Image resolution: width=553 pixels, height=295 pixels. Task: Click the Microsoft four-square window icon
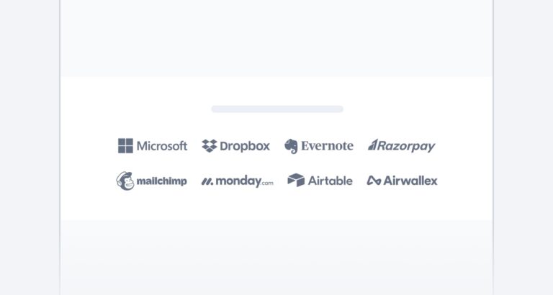tap(126, 146)
